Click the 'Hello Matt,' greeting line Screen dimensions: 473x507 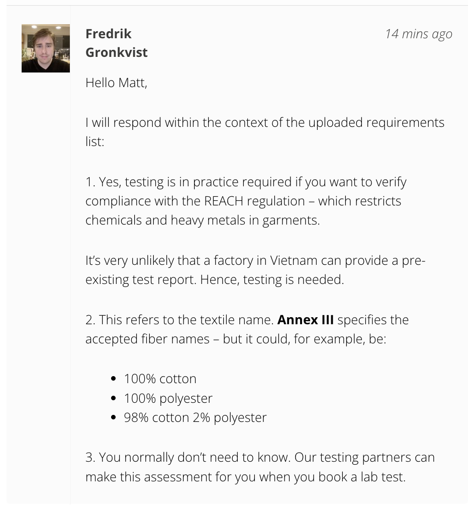pyautogui.click(x=116, y=83)
